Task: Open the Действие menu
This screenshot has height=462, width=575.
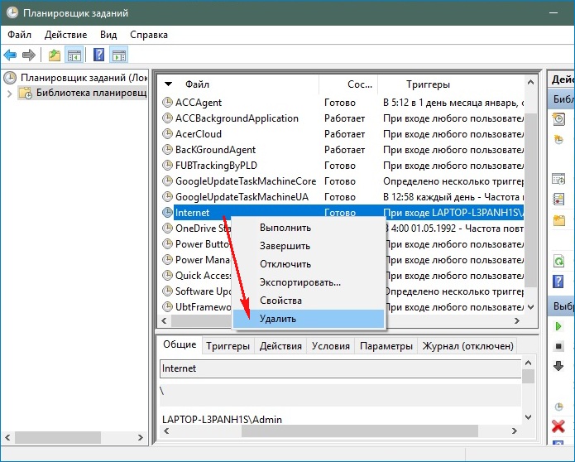Action: click(65, 35)
